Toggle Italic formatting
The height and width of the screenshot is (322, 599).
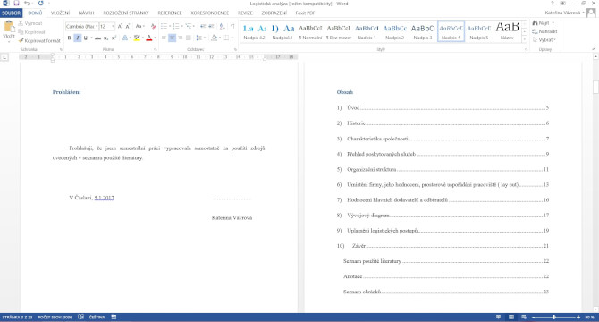coord(78,38)
